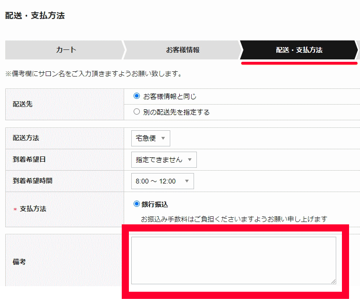This screenshot has height=299, width=360.
Task: Click the 到着希望日 row label
Action: [x=29, y=159]
